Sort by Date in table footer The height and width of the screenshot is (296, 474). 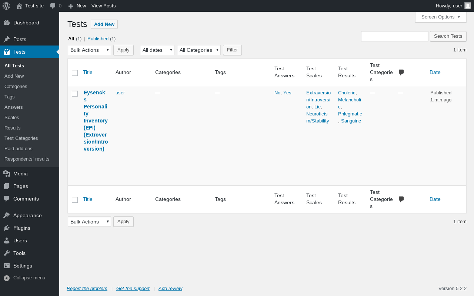point(435,199)
